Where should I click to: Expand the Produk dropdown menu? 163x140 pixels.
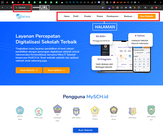tap(89, 16)
